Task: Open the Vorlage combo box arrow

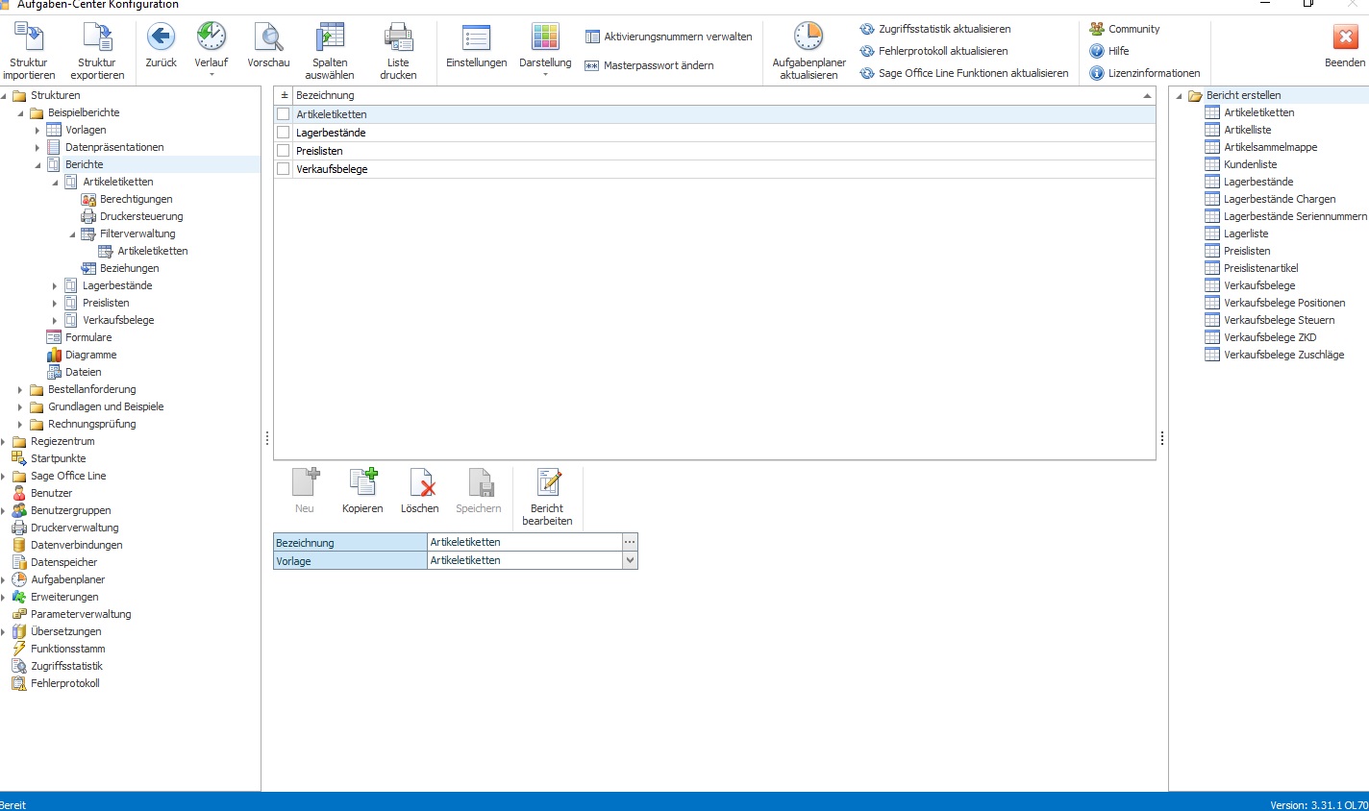Action: click(x=631, y=560)
